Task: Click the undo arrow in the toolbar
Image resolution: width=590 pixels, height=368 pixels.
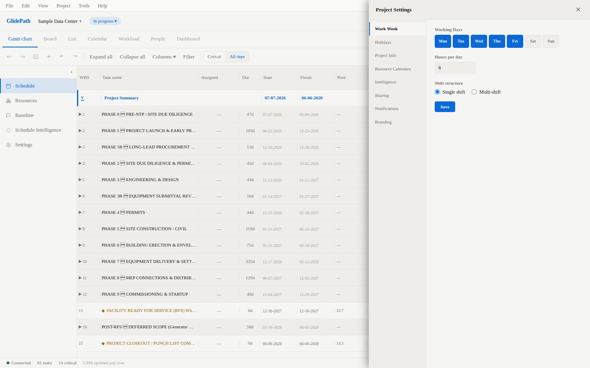Action: pyautogui.click(x=9, y=57)
